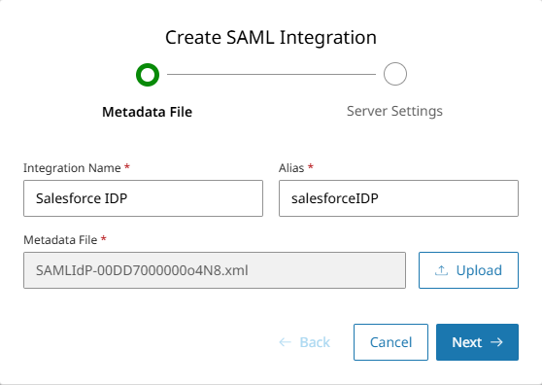Click the Metadata File step circle
The width and height of the screenshot is (542, 385).
[148, 74]
